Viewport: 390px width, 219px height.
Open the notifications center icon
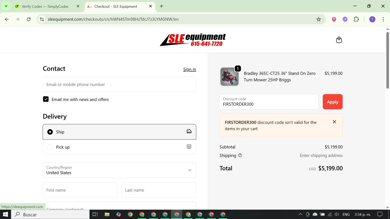click(380, 214)
